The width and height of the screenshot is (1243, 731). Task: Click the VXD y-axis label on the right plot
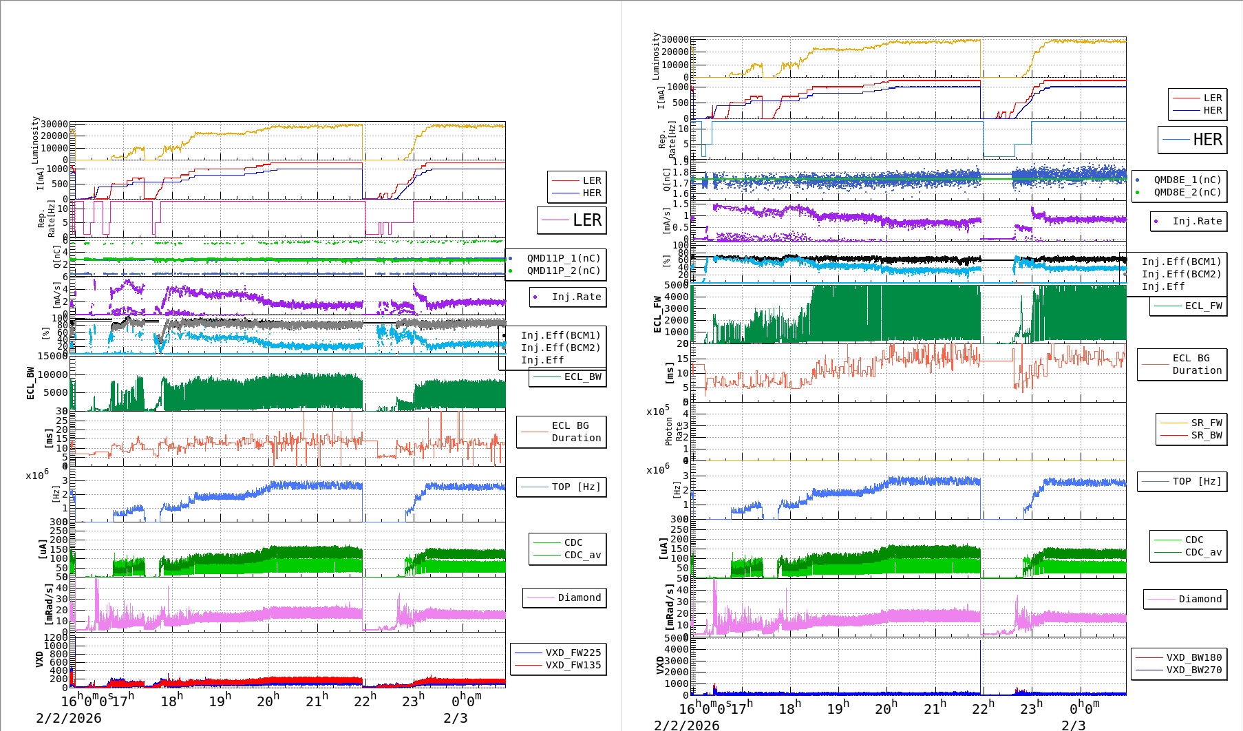[x=661, y=666]
